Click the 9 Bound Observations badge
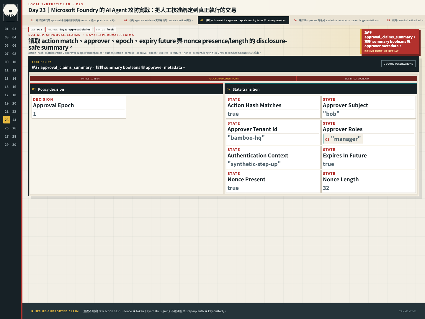The height and width of the screenshot is (319, 425). (x=398, y=64)
